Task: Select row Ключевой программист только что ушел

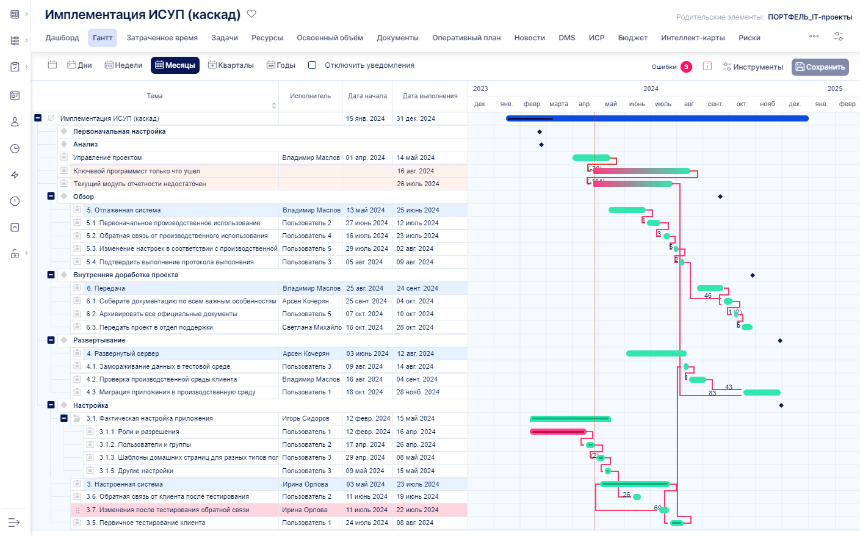Action: 262,171
